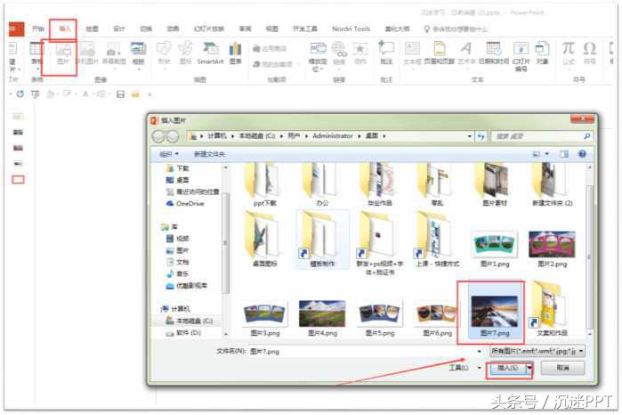Viewport: 622px width, 415px height.
Task: Click the Icons ribbon button beside SmartArt
Action: pyautogui.click(x=185, y=53)
